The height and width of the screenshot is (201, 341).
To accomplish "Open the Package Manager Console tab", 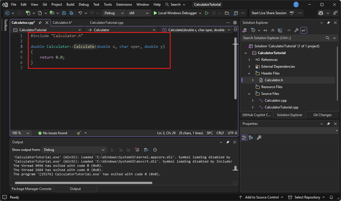I will point(32,189).
